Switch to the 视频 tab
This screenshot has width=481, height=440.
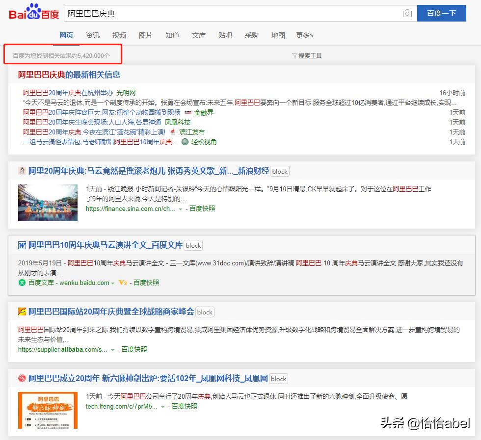pos(119,35)
